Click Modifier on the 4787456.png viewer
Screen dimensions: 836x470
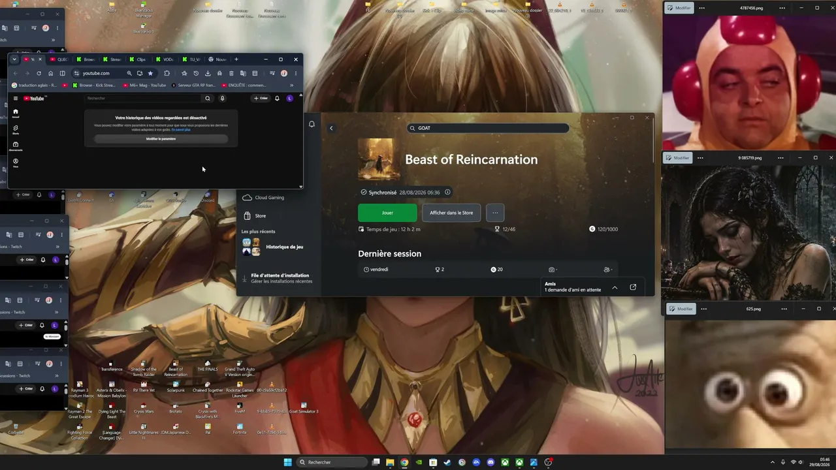680,8
